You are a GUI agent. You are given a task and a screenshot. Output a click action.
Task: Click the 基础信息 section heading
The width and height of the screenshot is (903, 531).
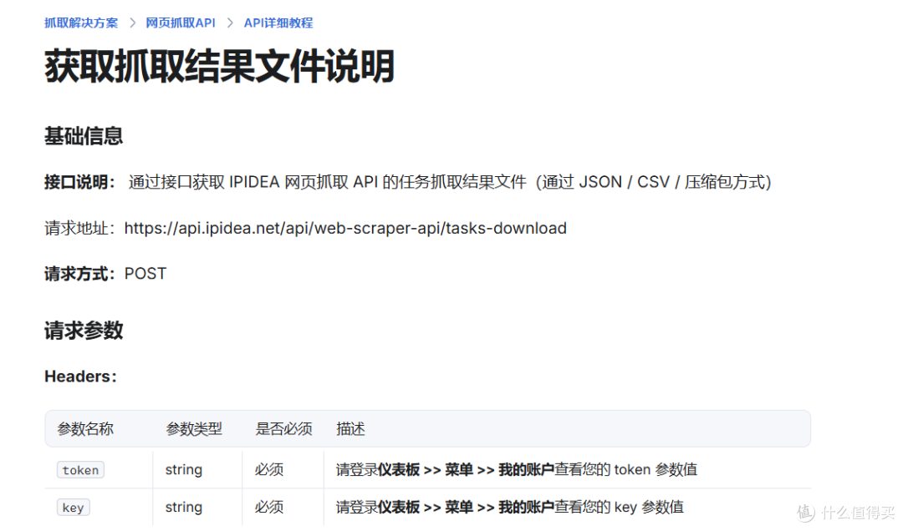point(84,136)
